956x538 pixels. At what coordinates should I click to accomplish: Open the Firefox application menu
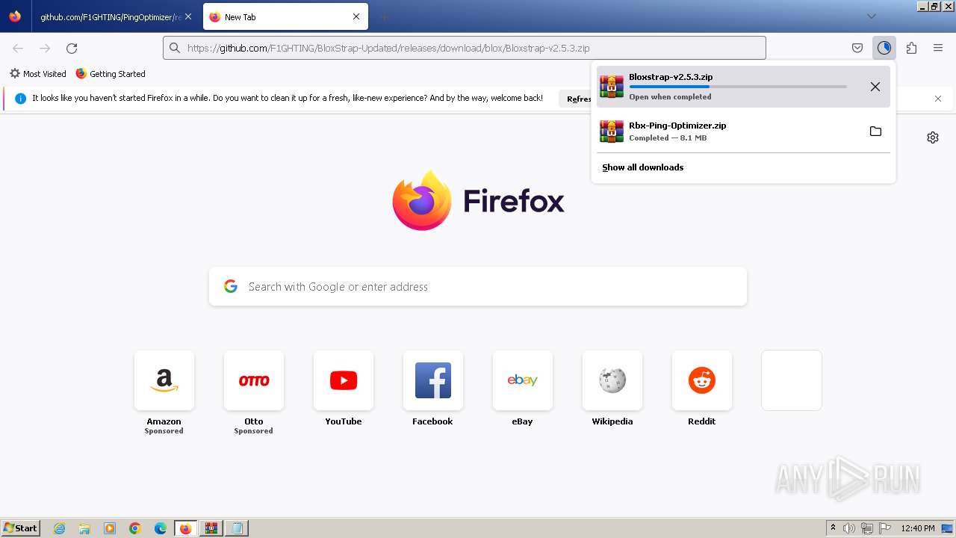[938, 48]
